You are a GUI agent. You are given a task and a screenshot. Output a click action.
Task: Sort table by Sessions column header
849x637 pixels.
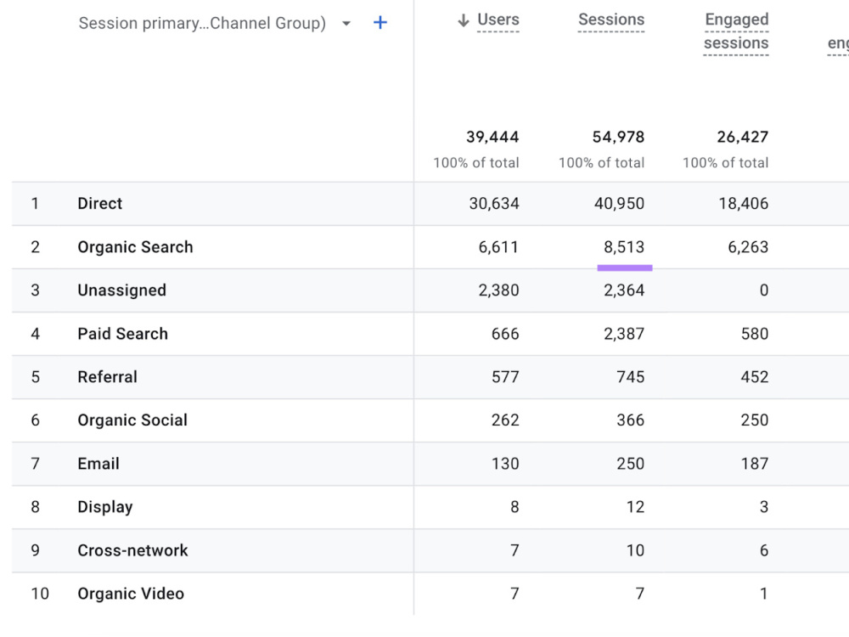(611, 20)
